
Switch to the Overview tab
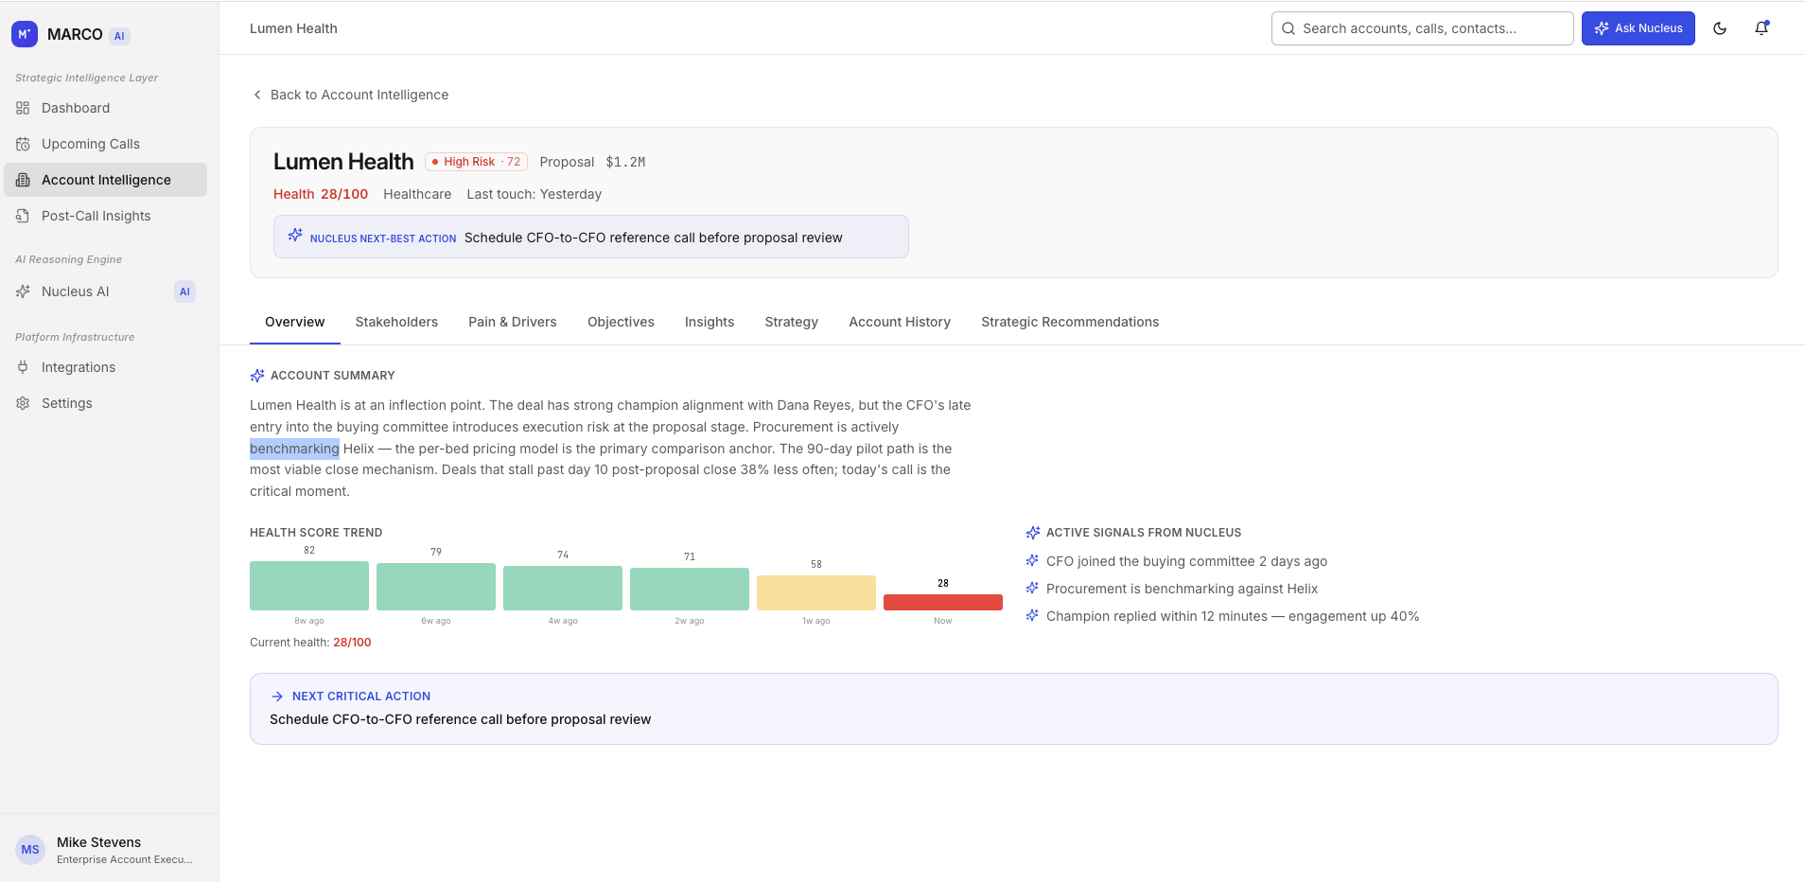point(294,322)
